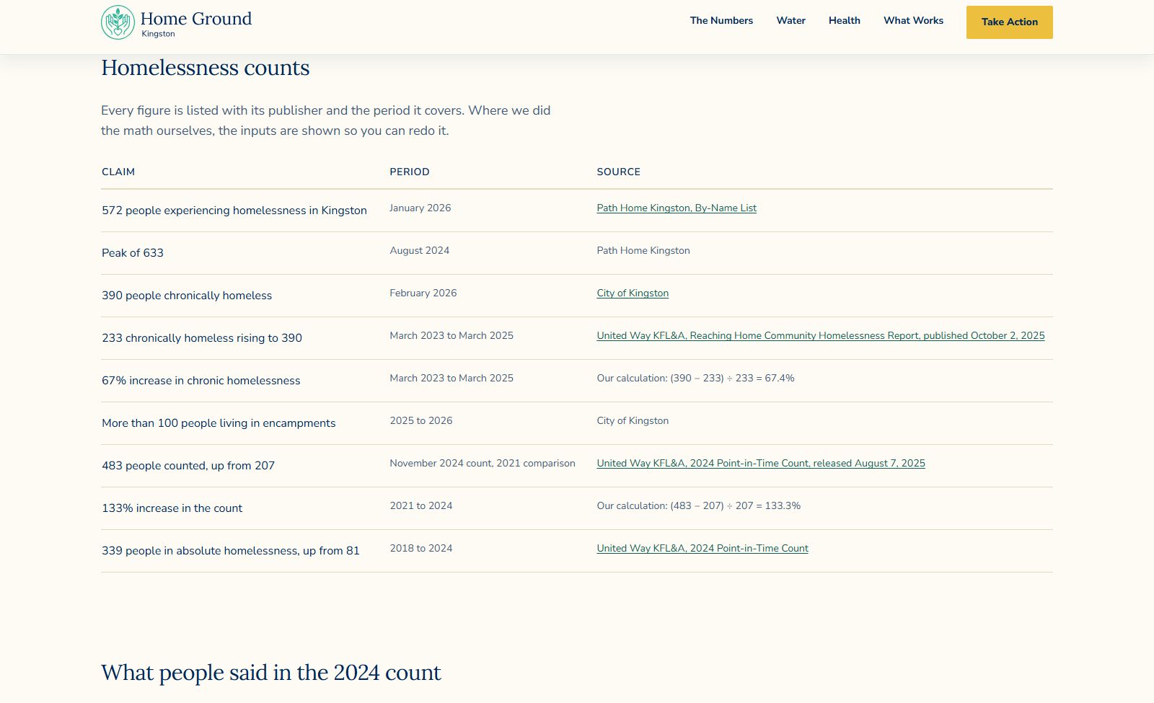Select the '133% increase in the count' claim
The width and height of the screenshot is (1154, 703).
click(172, 508)
